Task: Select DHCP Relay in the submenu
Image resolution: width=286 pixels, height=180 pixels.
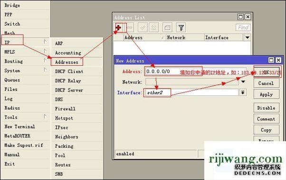Action: (x=77, y=81)
